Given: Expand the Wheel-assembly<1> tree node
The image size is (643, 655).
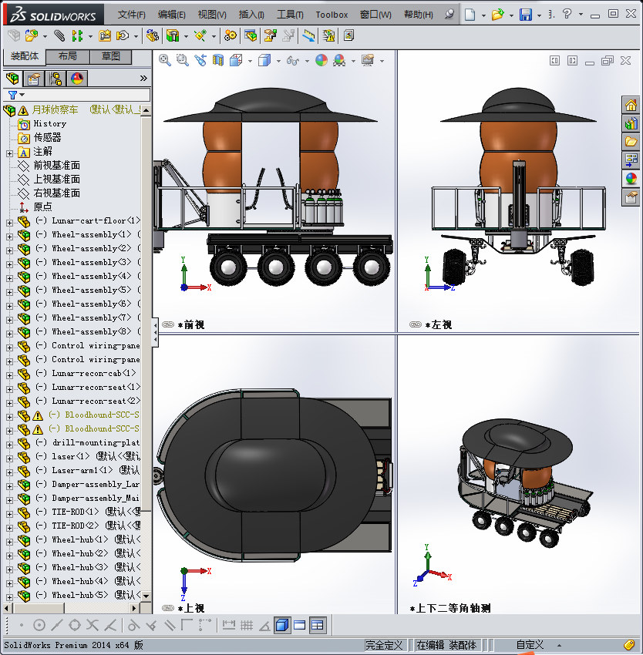Looking at the screenshot, I should click(9, 237).
